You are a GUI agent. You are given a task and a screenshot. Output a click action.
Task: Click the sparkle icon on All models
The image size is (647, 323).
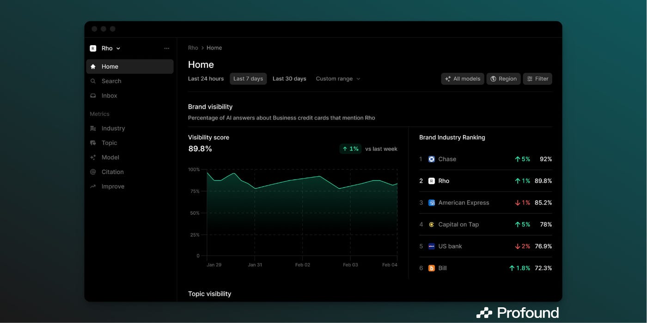click(x=448, y=79)
